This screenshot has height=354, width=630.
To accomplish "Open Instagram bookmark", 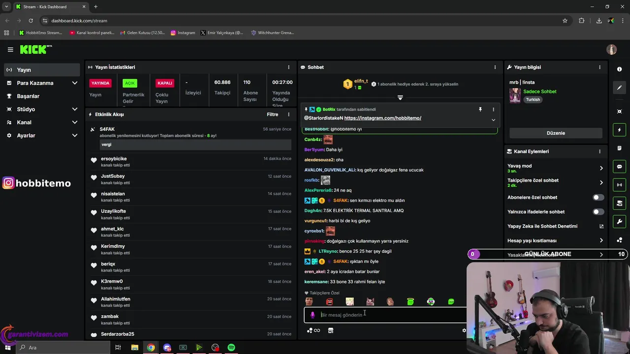I will pyautogui.click(x=183, y=32).
